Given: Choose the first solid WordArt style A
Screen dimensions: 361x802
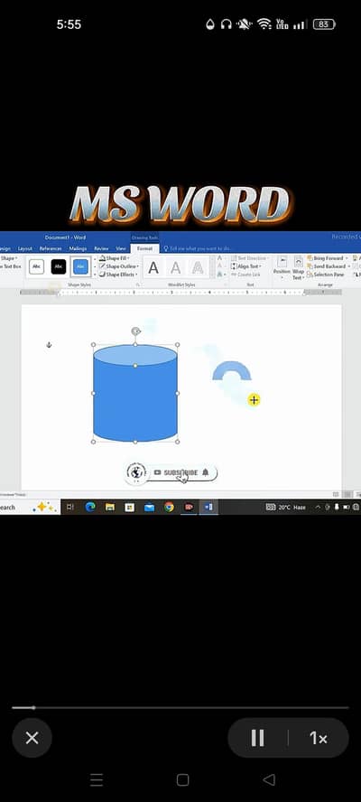Looking at the screenshot, I should click(x=153, y=267).
